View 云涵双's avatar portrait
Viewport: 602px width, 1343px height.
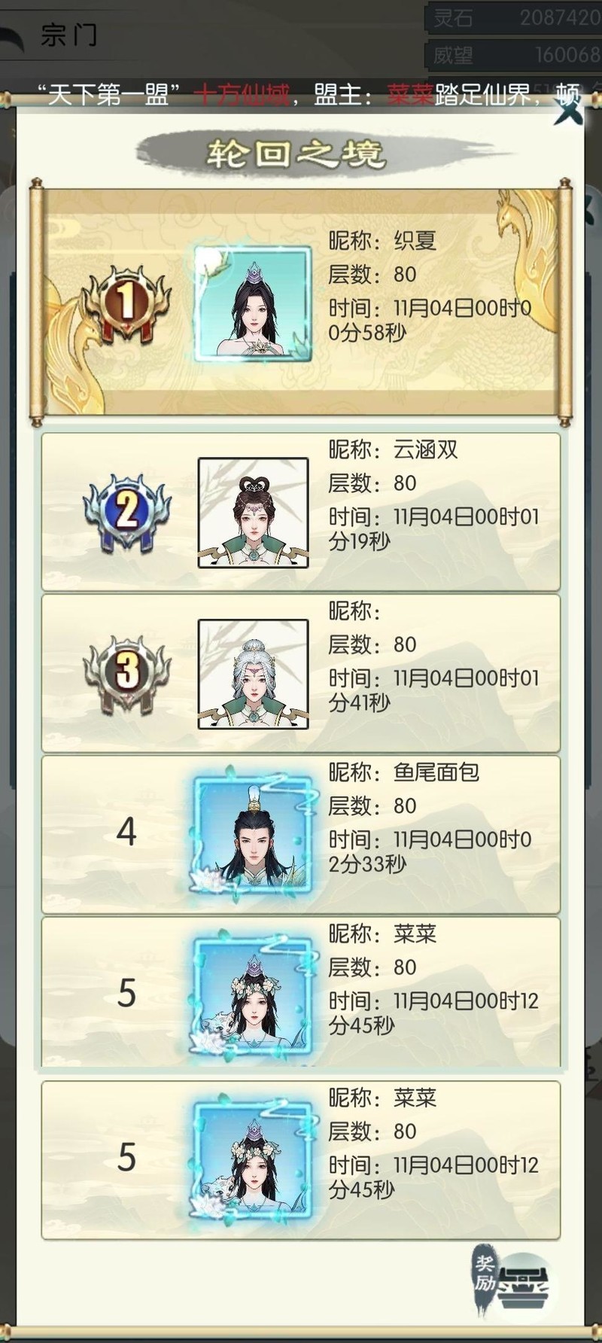[x=253, y=513]
